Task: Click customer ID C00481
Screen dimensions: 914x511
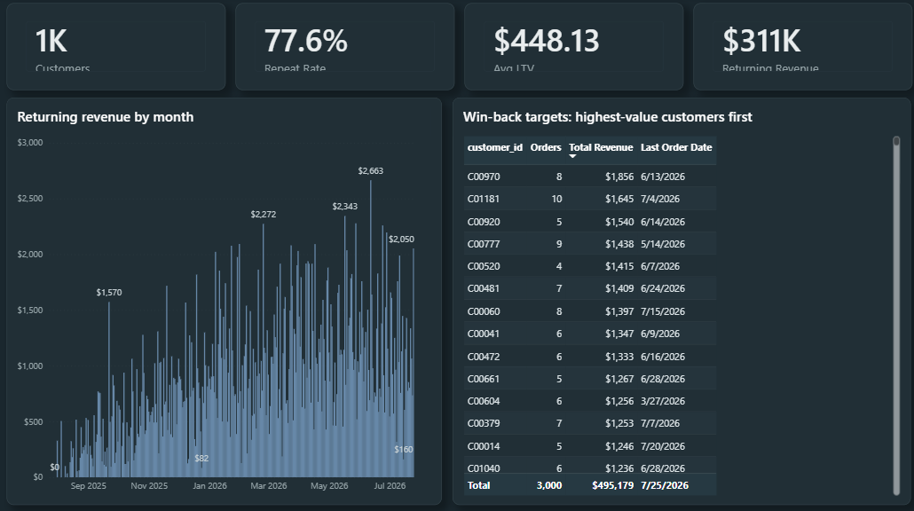Action: (x=484, y=288)
